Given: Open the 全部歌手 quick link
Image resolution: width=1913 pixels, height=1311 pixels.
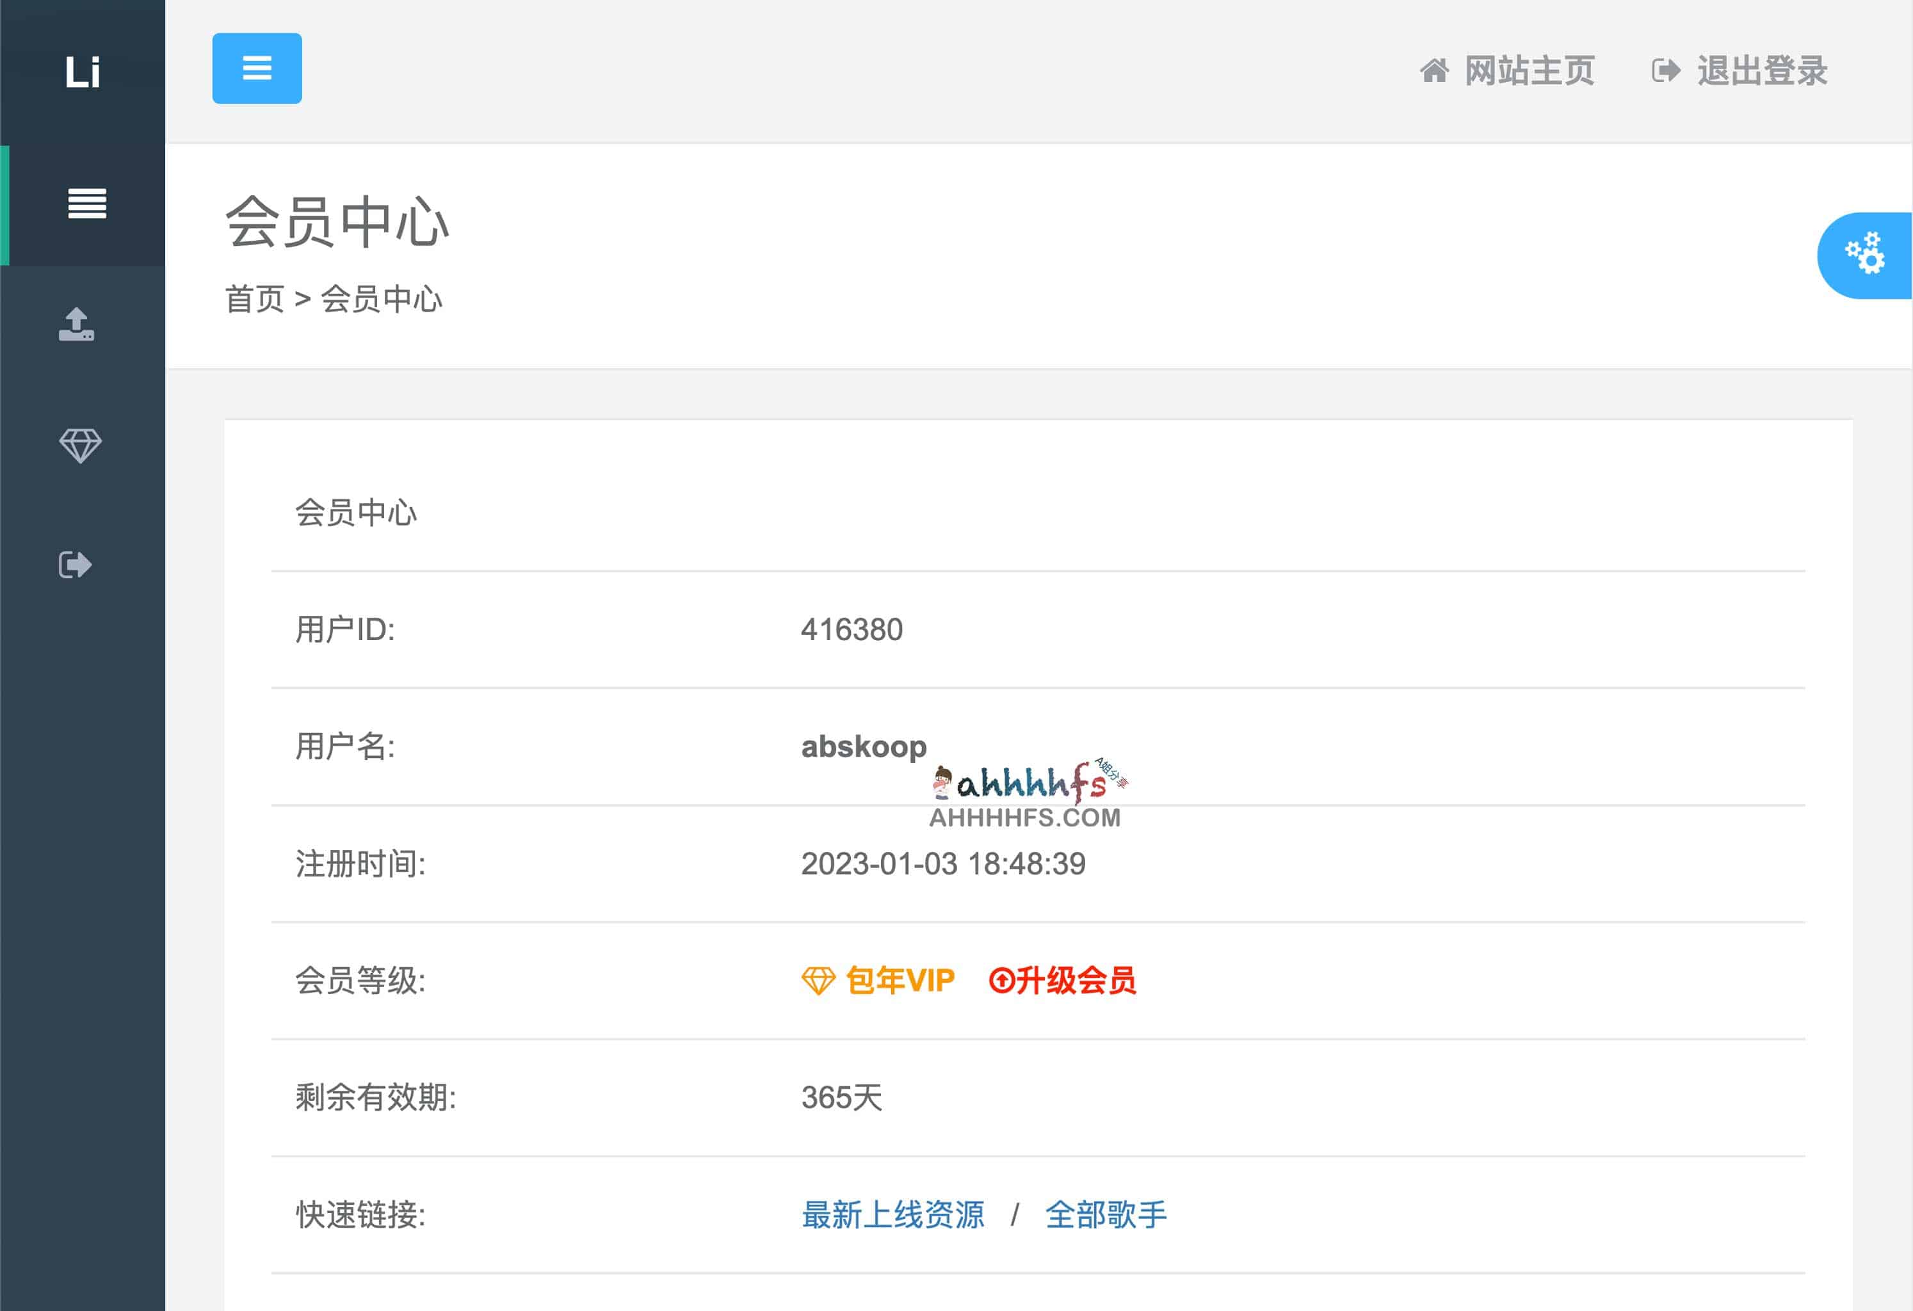Looking at the screenshot, I should click(1106, 1214).
